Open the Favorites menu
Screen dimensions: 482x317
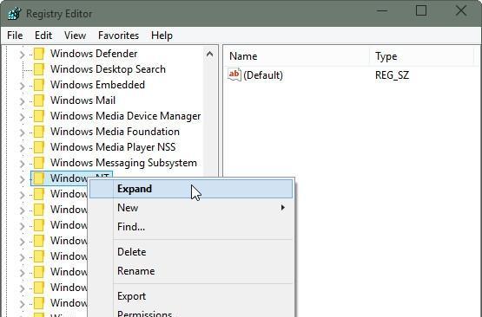tap(118, 36)
